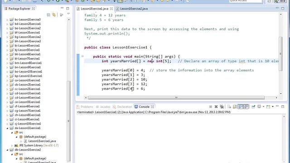This screenshot has width=290, height=163.
Task: Close the Package Explorer tab
Action: (34, 9)
